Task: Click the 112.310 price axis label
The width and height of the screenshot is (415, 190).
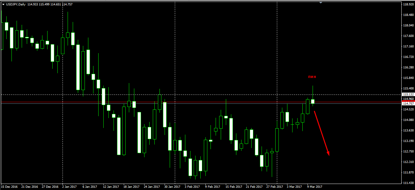Action: coord(408,162)
